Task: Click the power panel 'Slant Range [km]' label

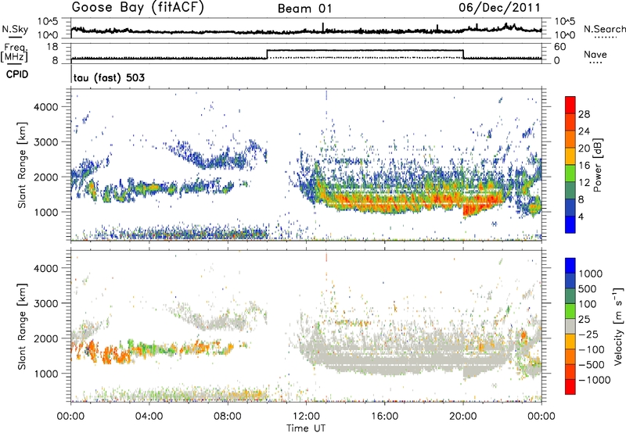Action: 22,165
